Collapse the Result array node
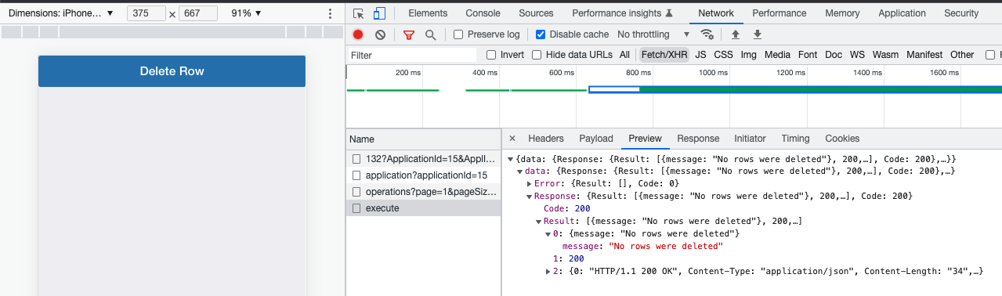 (538, 221)
